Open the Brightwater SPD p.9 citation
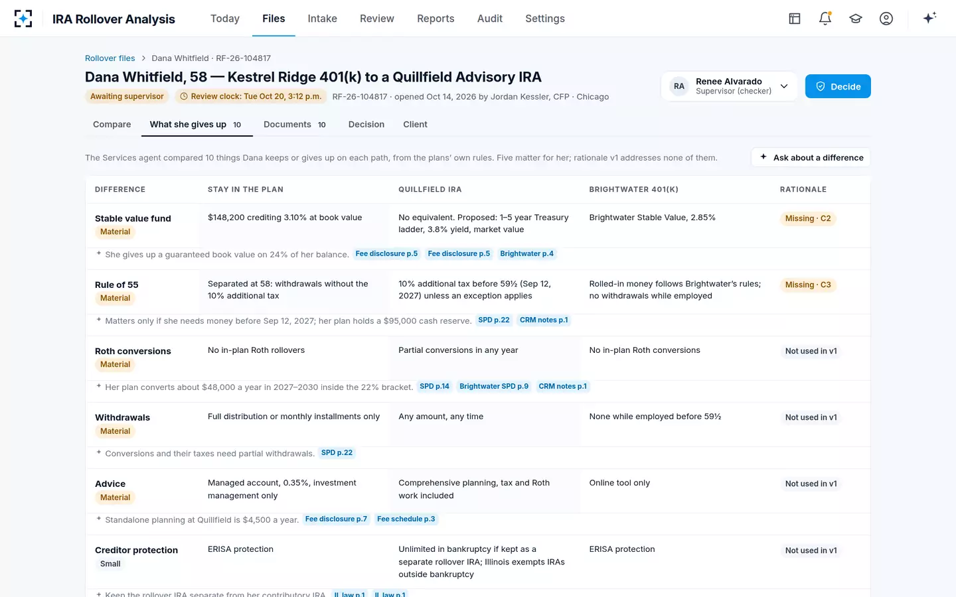Image resolution: width=956 pixels, height=597 pixels. point(494,387)
